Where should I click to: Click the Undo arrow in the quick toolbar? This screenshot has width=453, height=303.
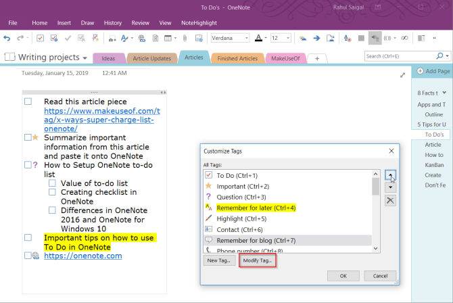7,38
